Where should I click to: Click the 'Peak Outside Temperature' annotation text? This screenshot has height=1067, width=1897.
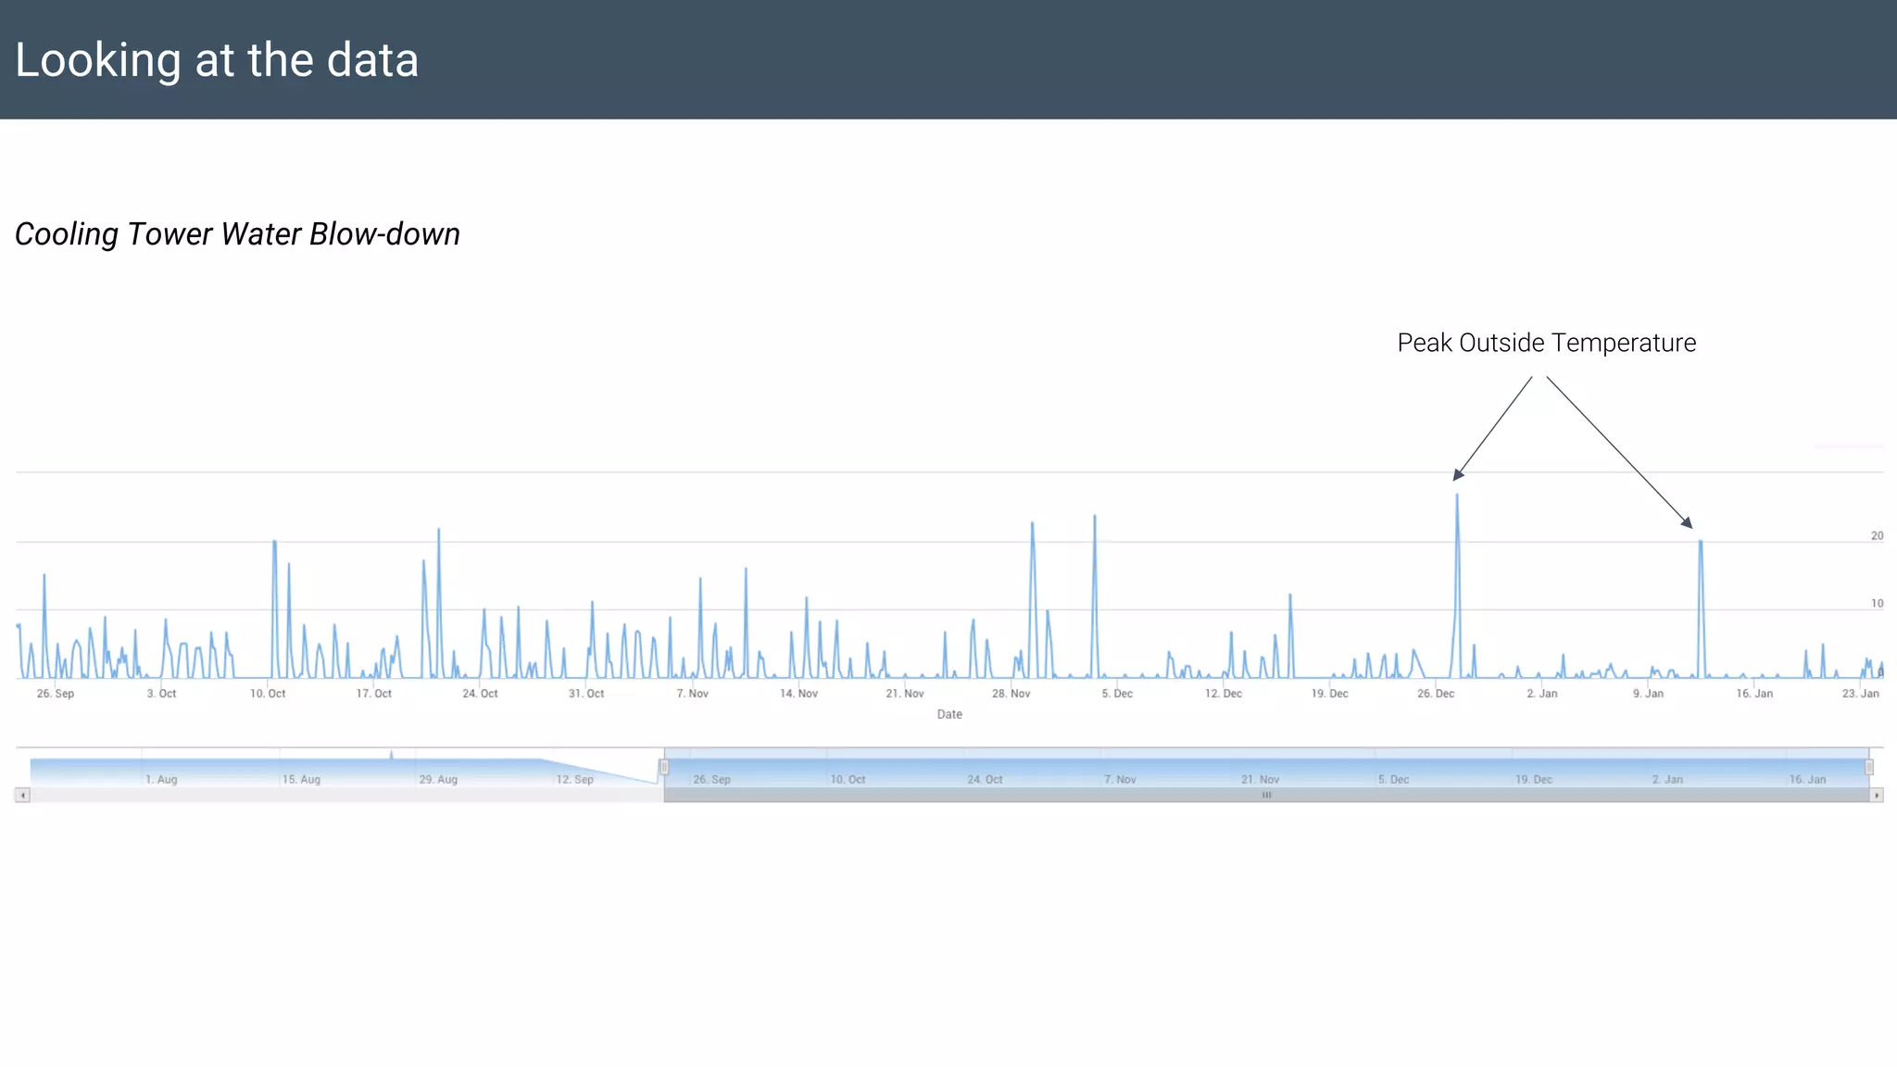click(x=1547, y=343)
